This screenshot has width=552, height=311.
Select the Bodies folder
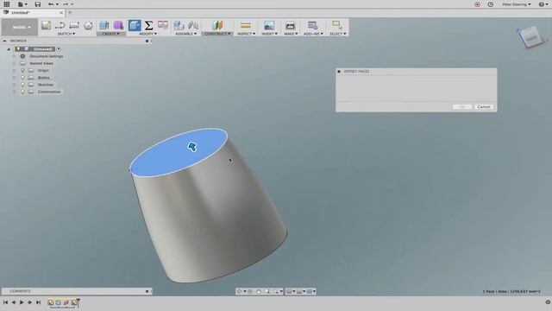44,78
